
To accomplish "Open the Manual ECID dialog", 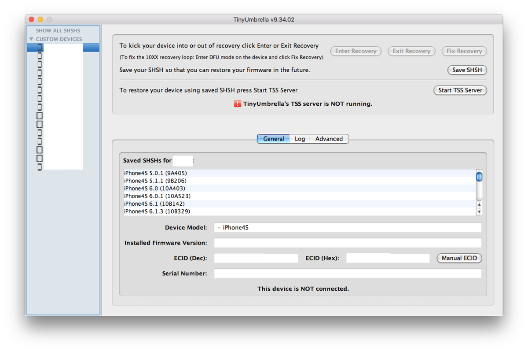I will pos(459,258).
